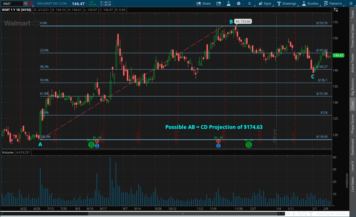Viewport: 356px width, 217px height.
Task: Open the Style dropdown menu
Action: tap(265, 4)
